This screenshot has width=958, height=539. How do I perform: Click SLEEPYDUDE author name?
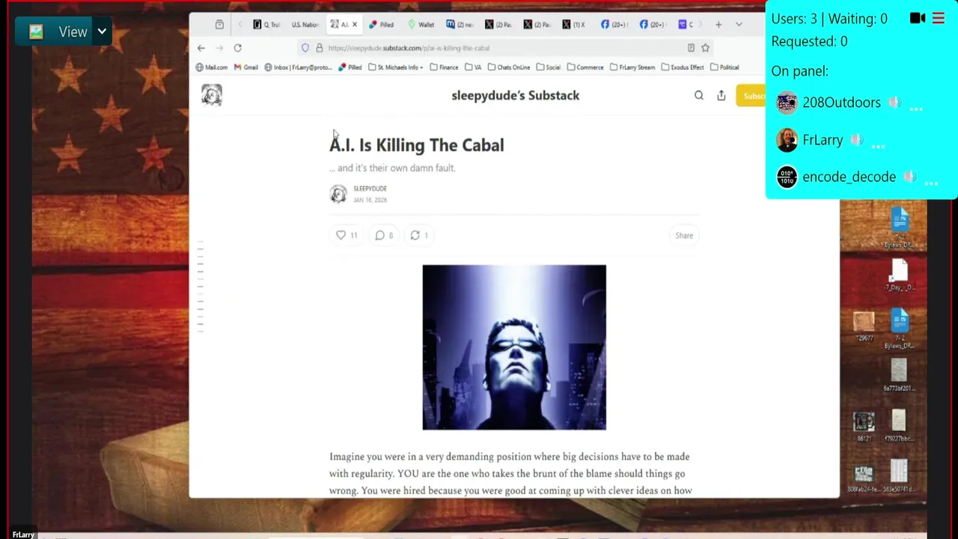[x=370, y=189]
